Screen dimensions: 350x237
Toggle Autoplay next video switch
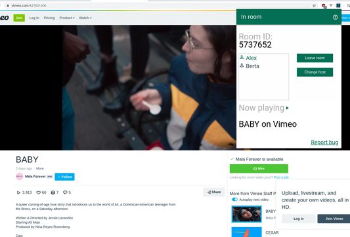tap(234, 200)
